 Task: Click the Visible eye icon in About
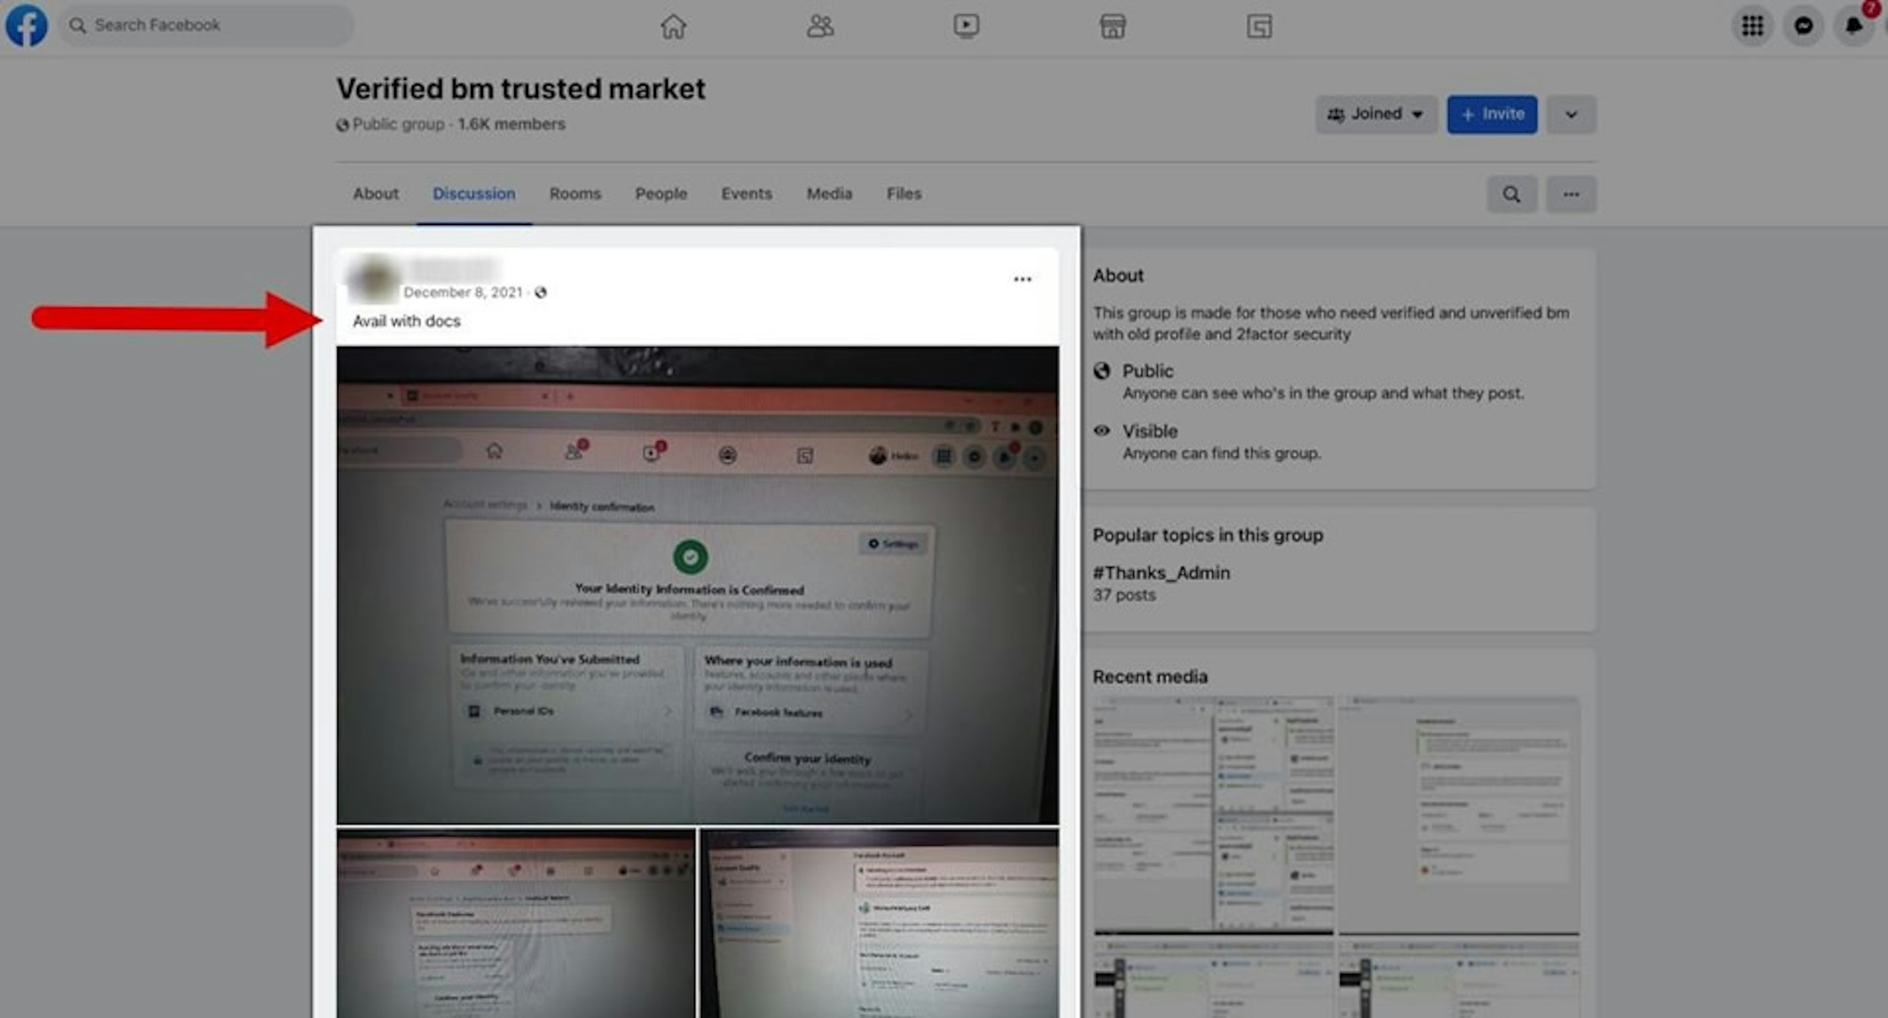[1101, 431]
